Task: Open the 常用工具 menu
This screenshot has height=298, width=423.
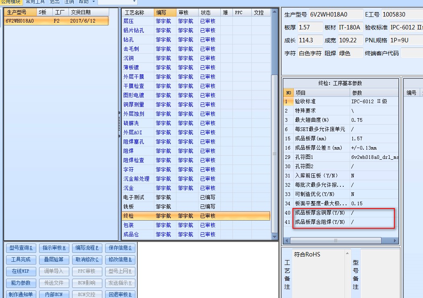Action: pyautogui.click(x=35, y=2)
